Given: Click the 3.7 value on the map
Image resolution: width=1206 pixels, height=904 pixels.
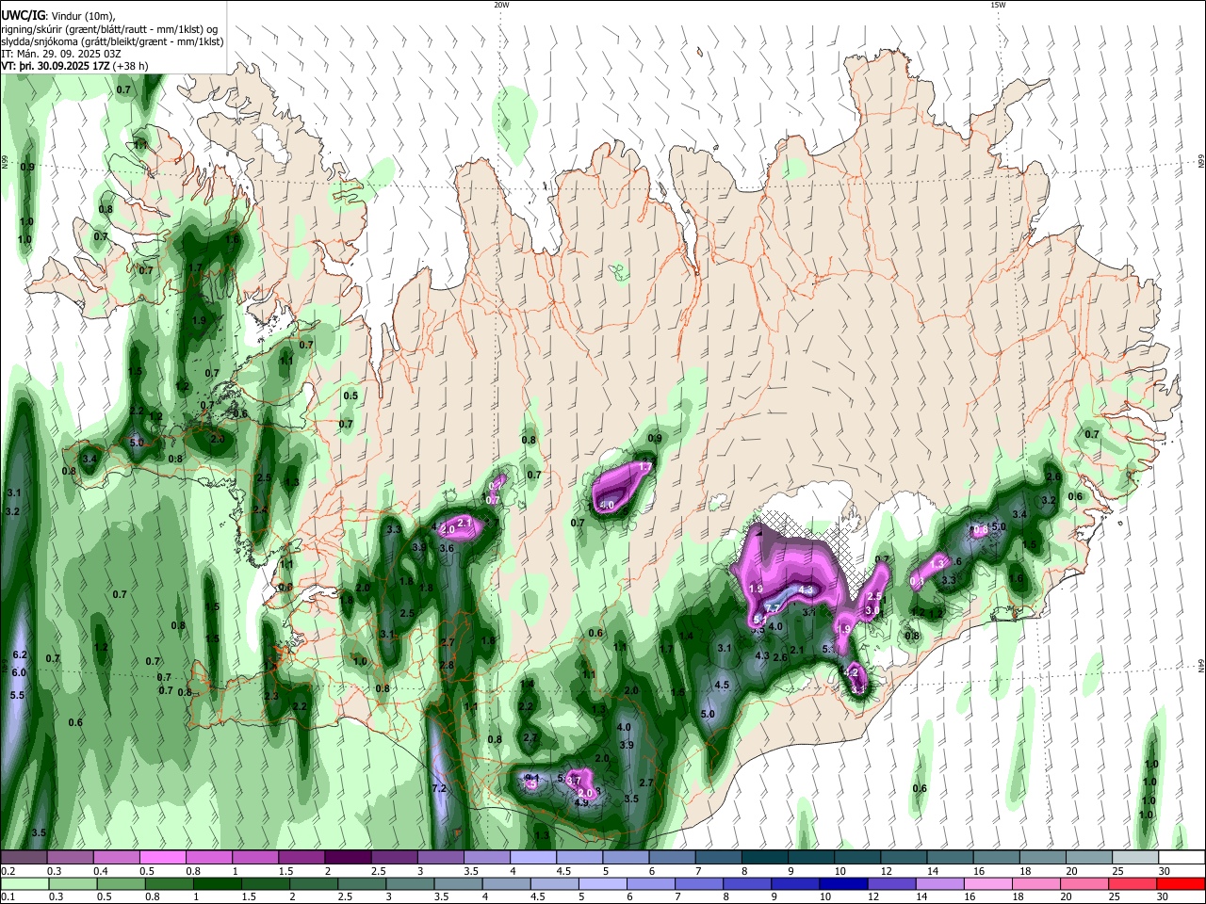Looking at the screenshot, I should (x=574, y=781).
